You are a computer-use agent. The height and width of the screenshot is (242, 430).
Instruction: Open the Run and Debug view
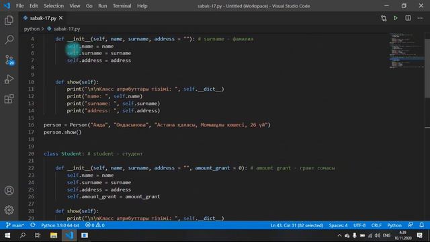point(9,79)
